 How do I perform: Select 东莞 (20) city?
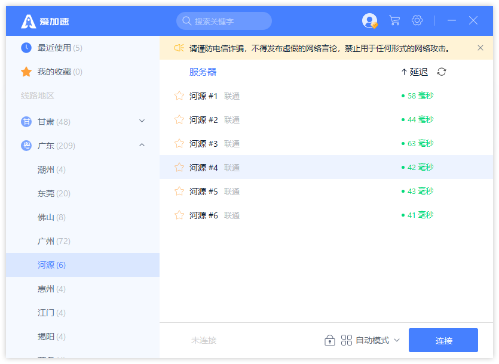pyautogui.click(x=82, y=193)
